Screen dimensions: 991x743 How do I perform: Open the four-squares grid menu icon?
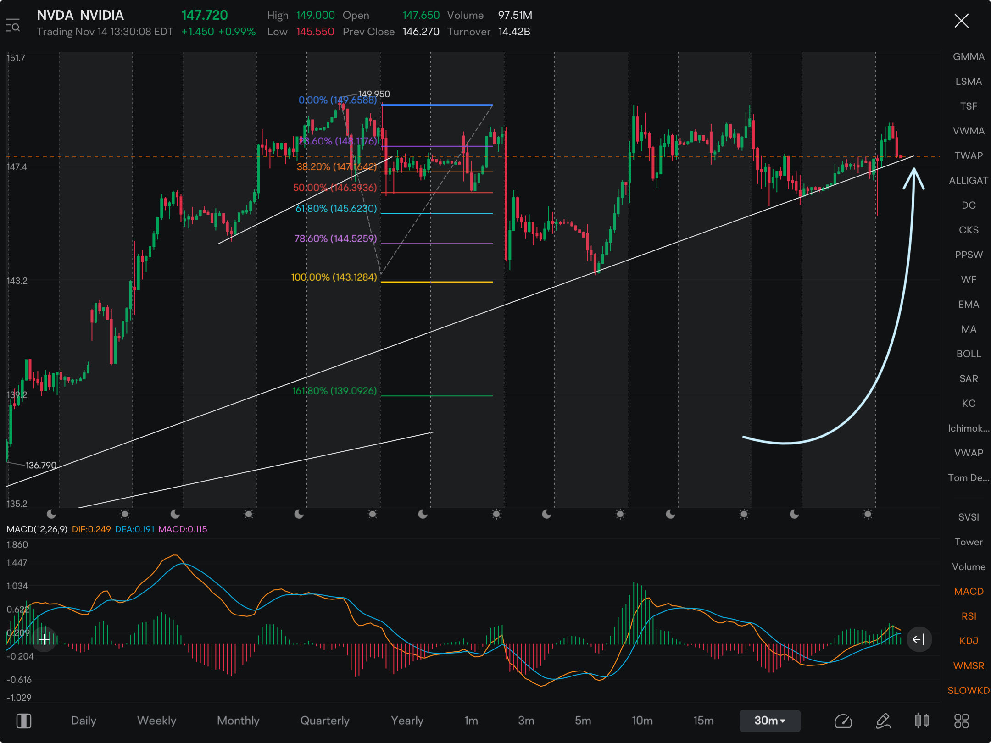click(961, 721)
